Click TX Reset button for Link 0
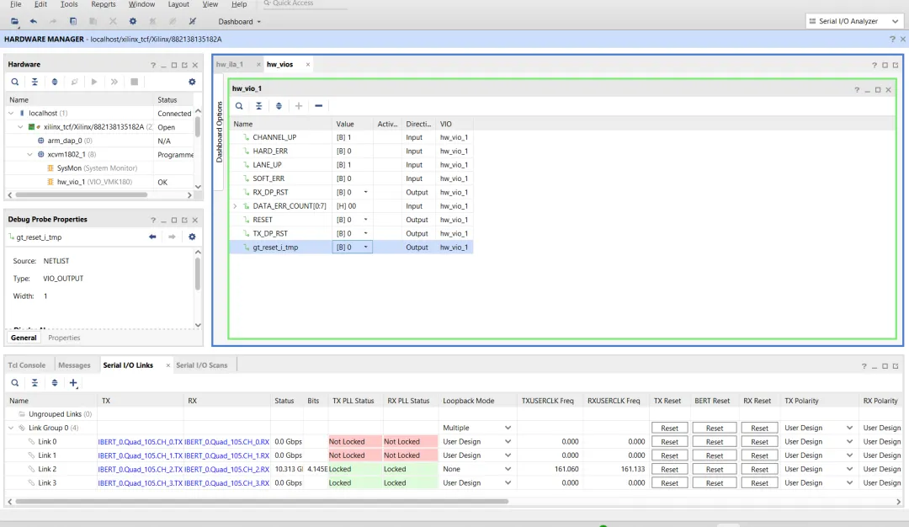This screenshot has width=909, height=527. [x=669, y=442]
